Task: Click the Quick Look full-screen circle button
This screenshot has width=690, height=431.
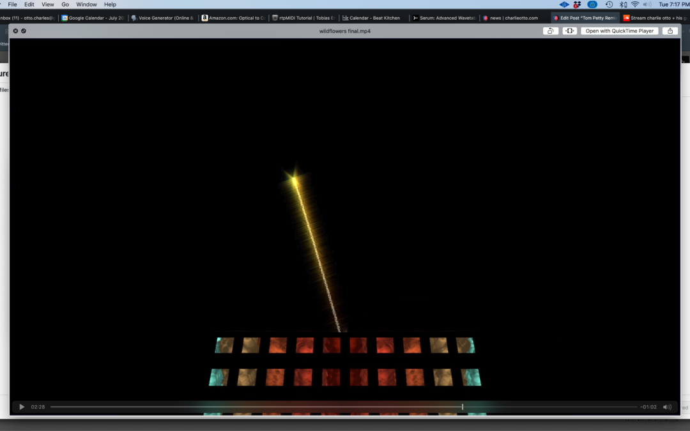Action: coord(24,31)
